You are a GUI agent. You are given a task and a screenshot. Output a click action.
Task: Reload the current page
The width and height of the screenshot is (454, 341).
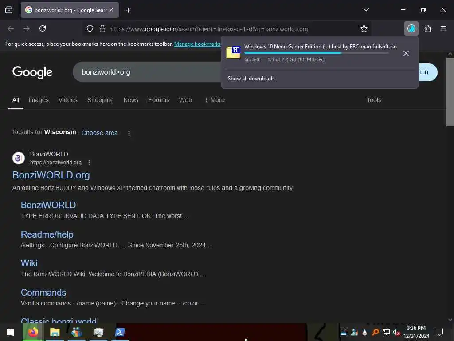point(43,28)
